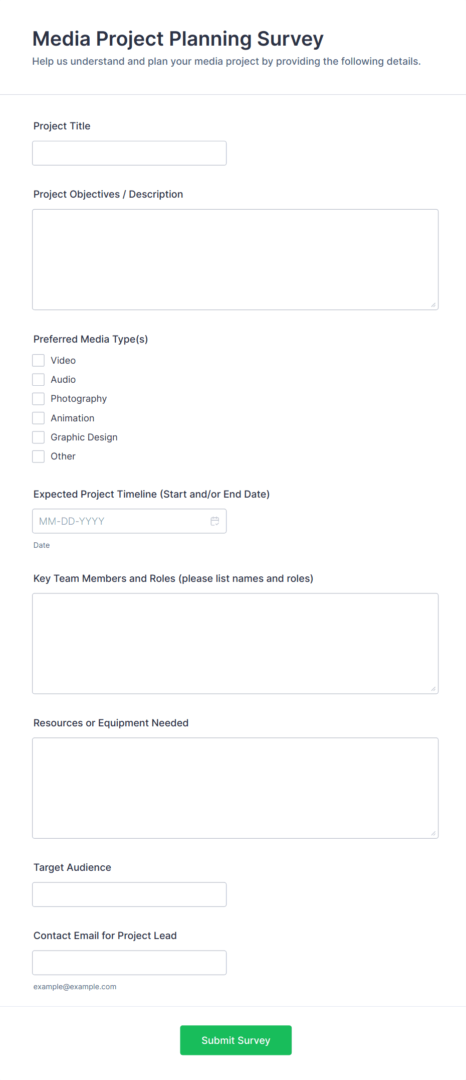Click the Resources textarea resize corner

(433, 834)
